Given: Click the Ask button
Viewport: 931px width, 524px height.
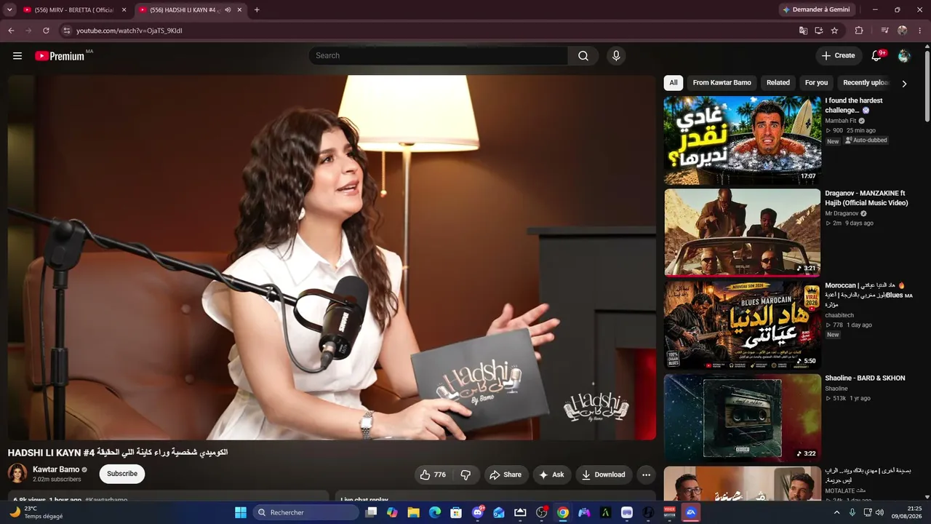Looking at the screenshot, I should pos(551,475).
